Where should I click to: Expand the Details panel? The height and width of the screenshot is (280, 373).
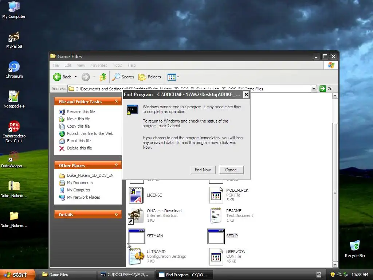pyautogui.click(x=116, y=214)
